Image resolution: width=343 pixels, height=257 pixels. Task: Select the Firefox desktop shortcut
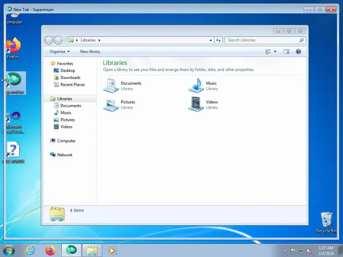13,48
